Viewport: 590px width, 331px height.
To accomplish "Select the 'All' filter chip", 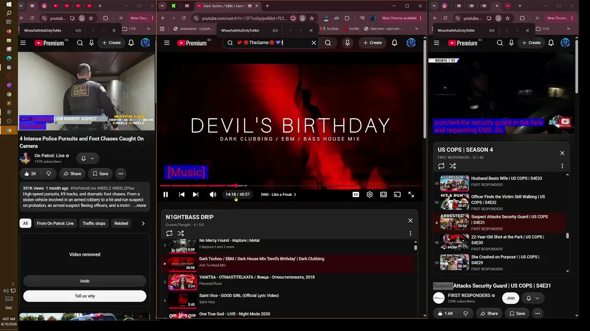I will [25, 223].
